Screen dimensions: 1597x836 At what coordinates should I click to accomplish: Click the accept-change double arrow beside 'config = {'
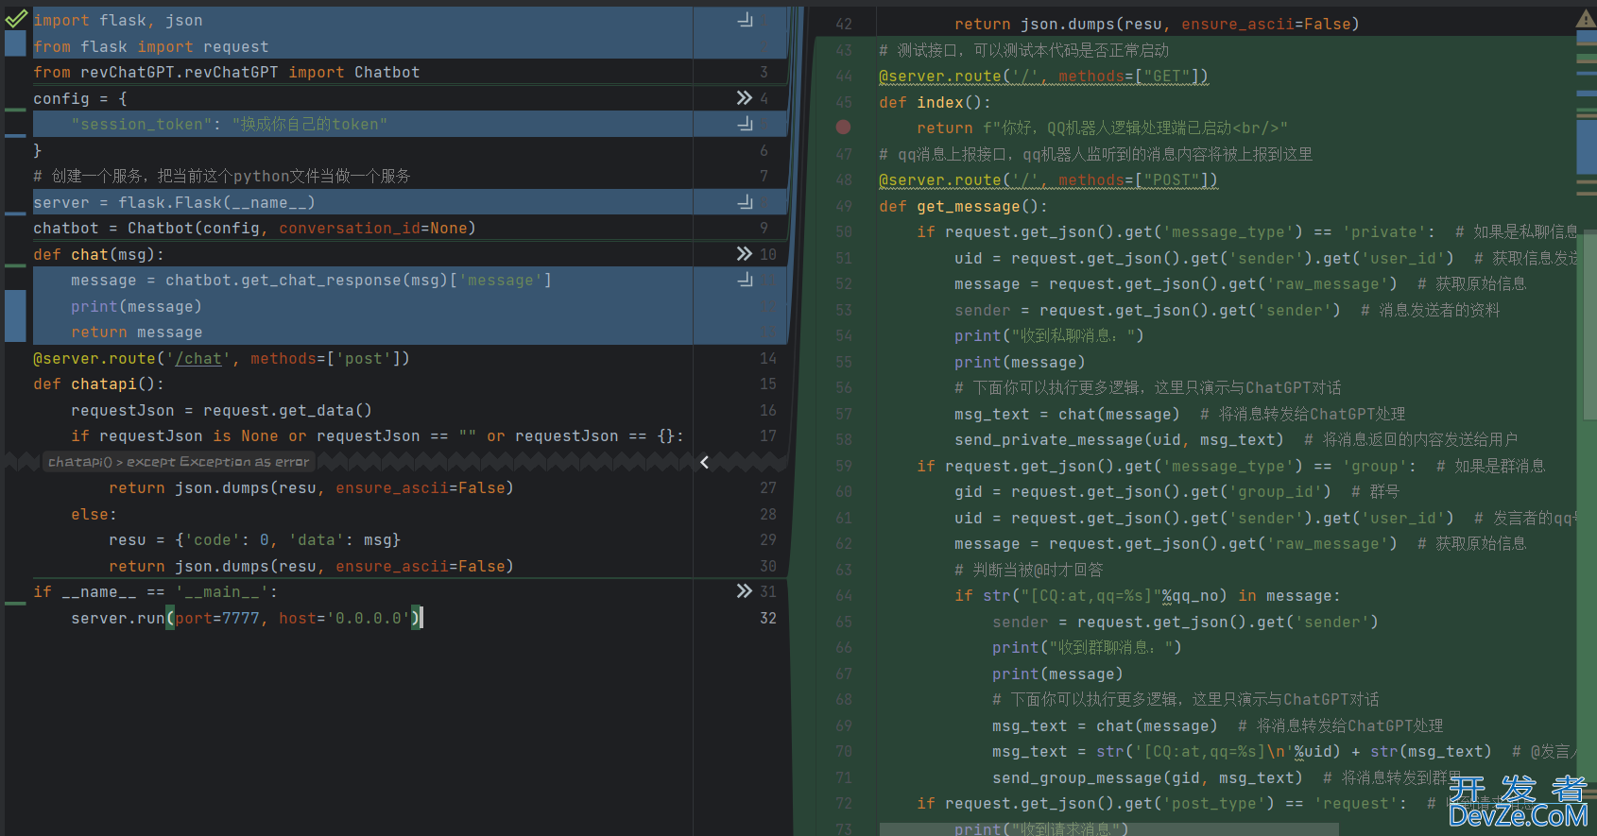pos(745,98)
